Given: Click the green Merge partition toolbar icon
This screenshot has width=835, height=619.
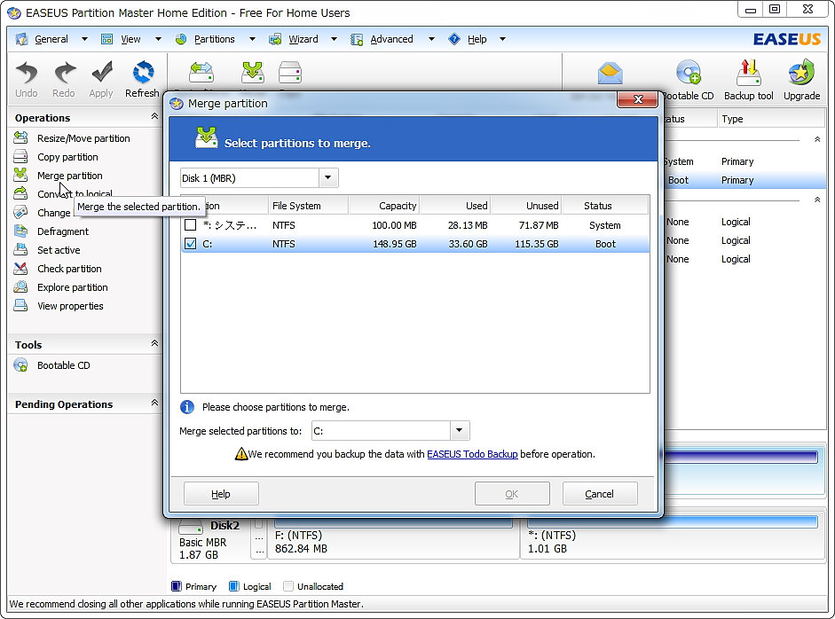Looking at the screenshot, I should pyautogui.click(x=252, y=73).
